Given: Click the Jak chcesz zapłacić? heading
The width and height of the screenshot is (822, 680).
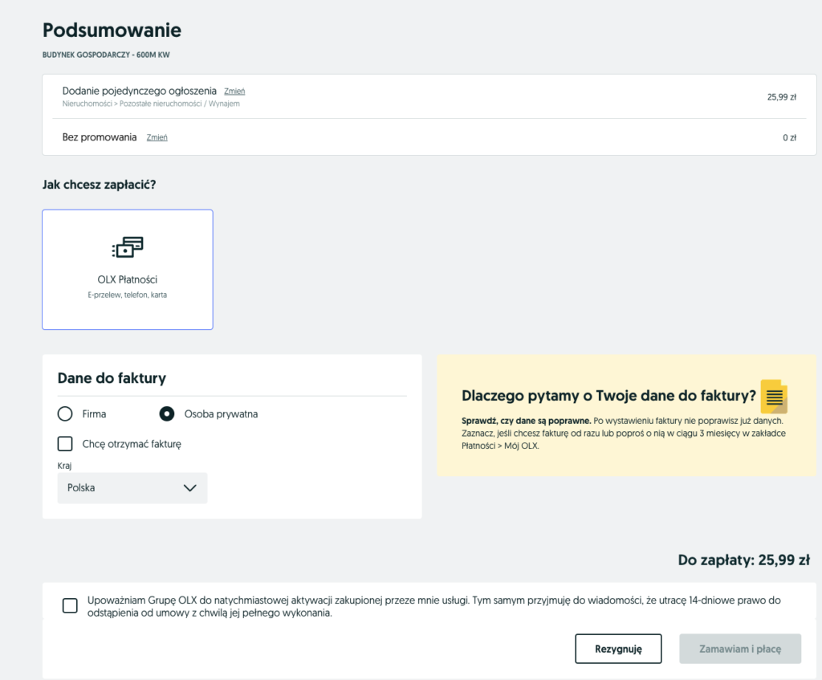Looking at the screenshot, I should [x=99, y=185].
